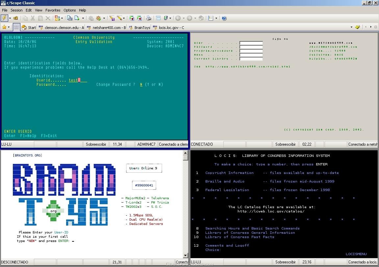
Task: Click the blue Help question mark icon
Action: (x=224, y=18)
